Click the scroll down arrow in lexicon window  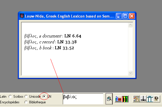click(x=130, y=73)
